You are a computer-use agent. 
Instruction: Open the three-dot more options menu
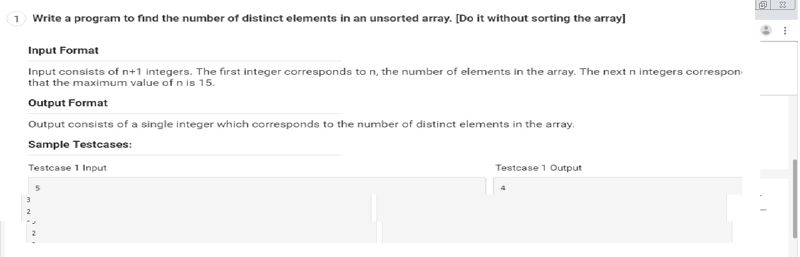coord(785,31)
